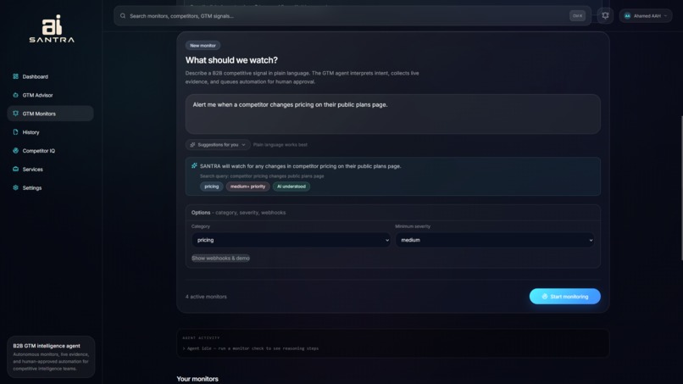Viewport: 683px width, 384px height.
Task: Click the sparkle icon in Suggestions button
Action: [192, 145]
